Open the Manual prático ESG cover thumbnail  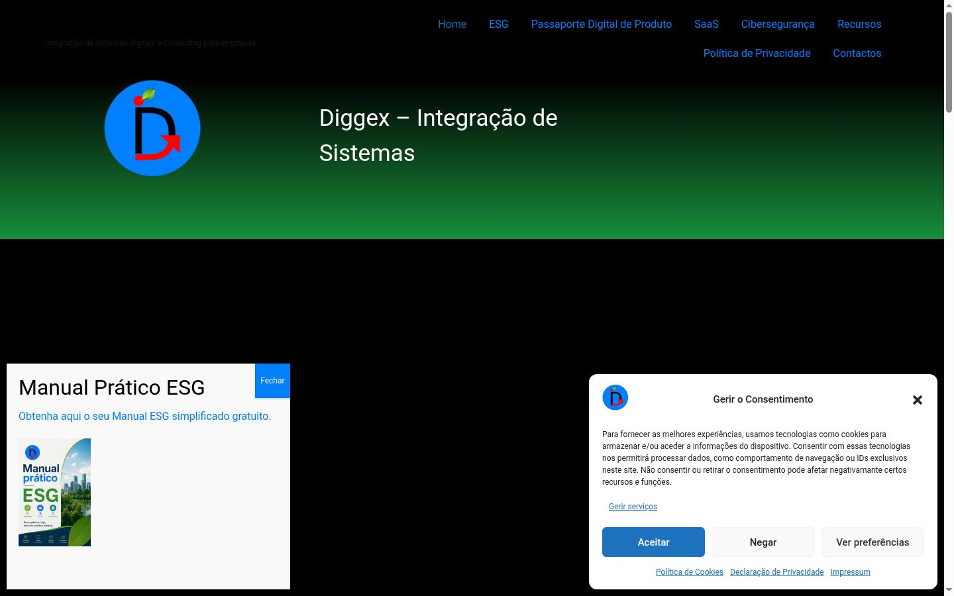click(x=54, y=492)
